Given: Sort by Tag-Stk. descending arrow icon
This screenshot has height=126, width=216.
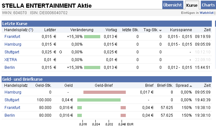Looking at the screenshot, I should pyautogui.click(x=160, y=31).
